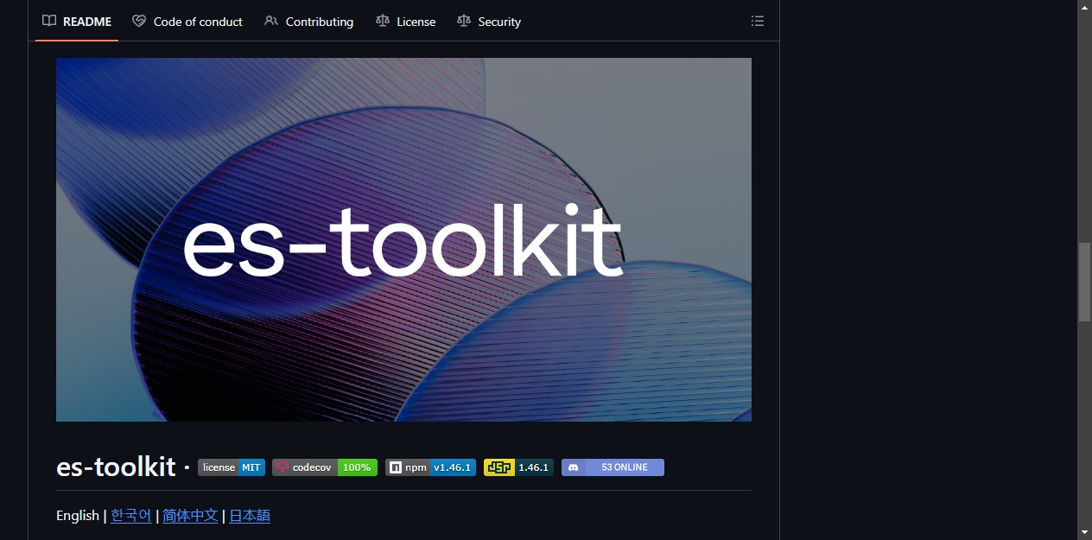Screen dimensions: 1092x540
Task: Click the English language label
Action: tap(78, 516)
